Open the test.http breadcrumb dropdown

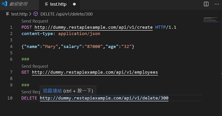(x=19, y=14)
